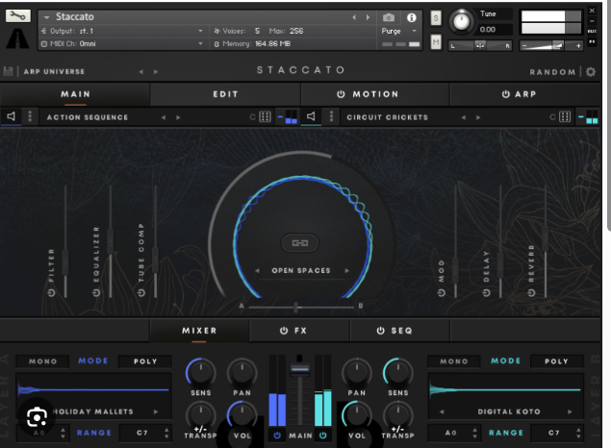
Task: Select previous Circuit Crickets sound
Action: [464, 117]
